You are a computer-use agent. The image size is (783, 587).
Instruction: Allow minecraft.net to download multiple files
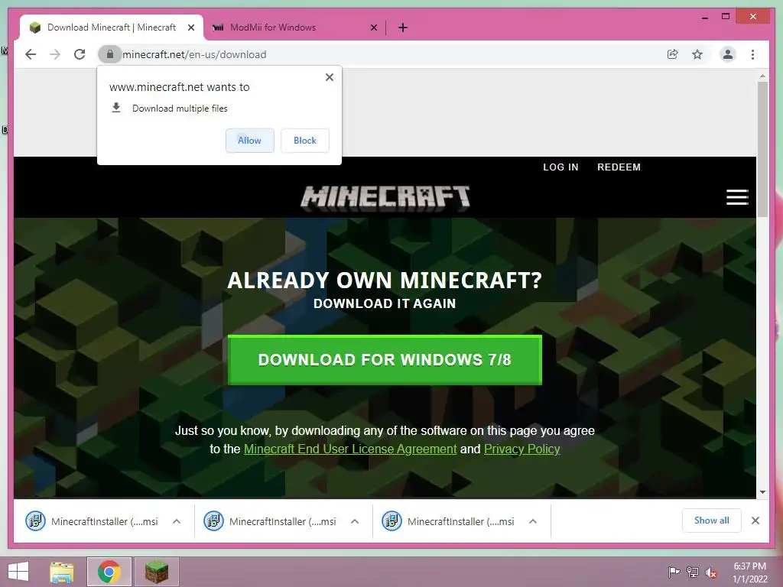tap(250, 141)
